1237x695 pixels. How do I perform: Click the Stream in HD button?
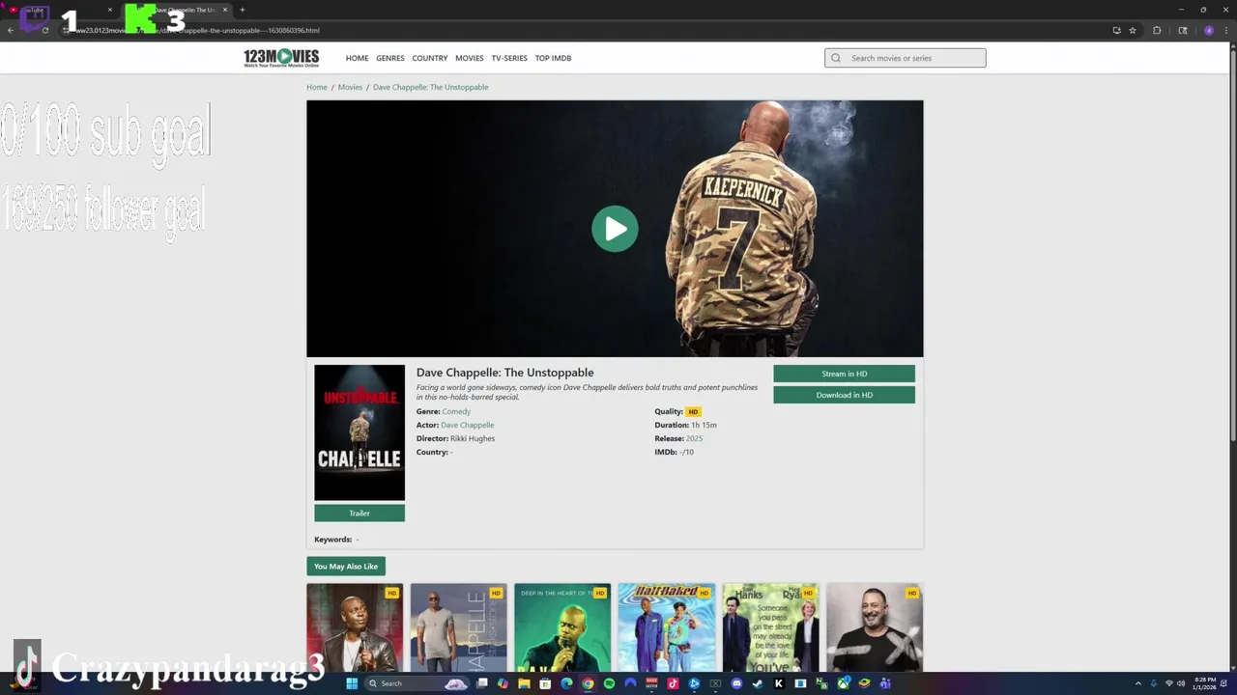[844, 374]
